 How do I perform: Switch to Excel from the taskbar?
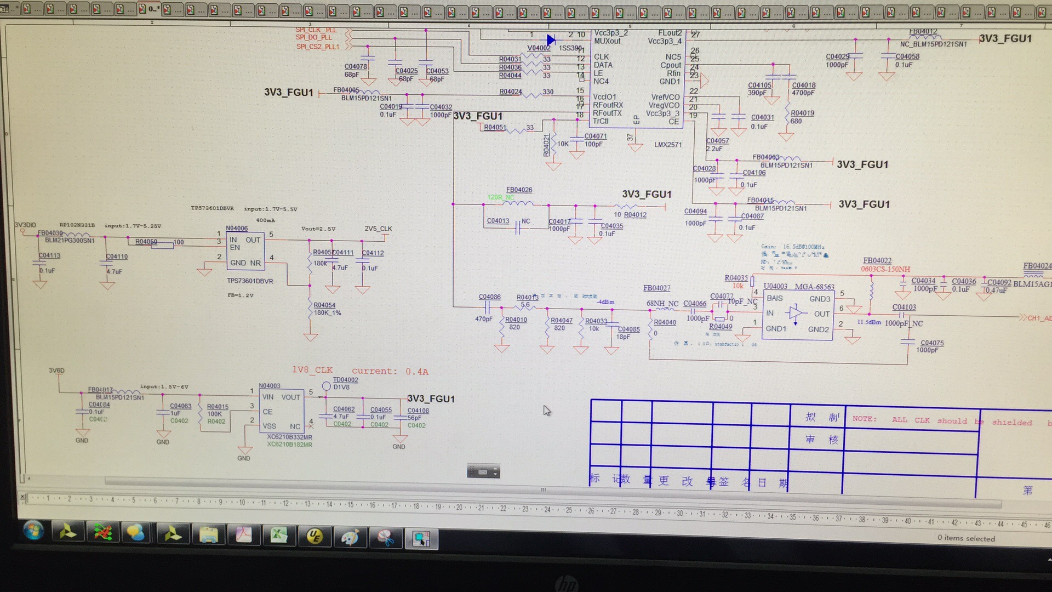coord(279,536)
